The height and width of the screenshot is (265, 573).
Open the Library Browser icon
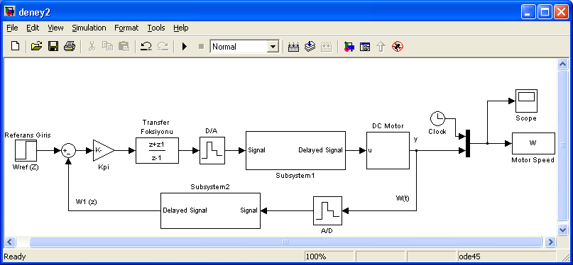tap(349, 47)
